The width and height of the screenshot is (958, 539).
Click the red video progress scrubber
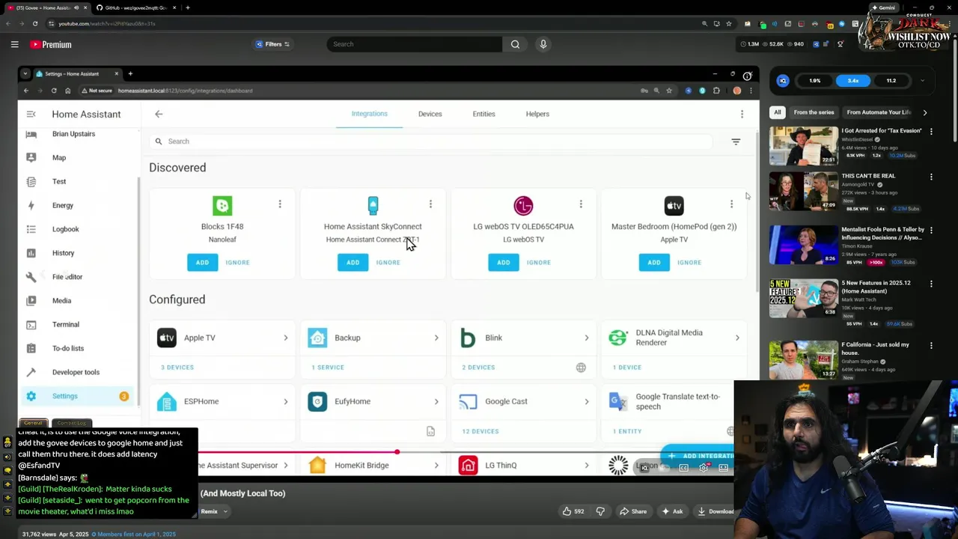[x=397, y=451]
